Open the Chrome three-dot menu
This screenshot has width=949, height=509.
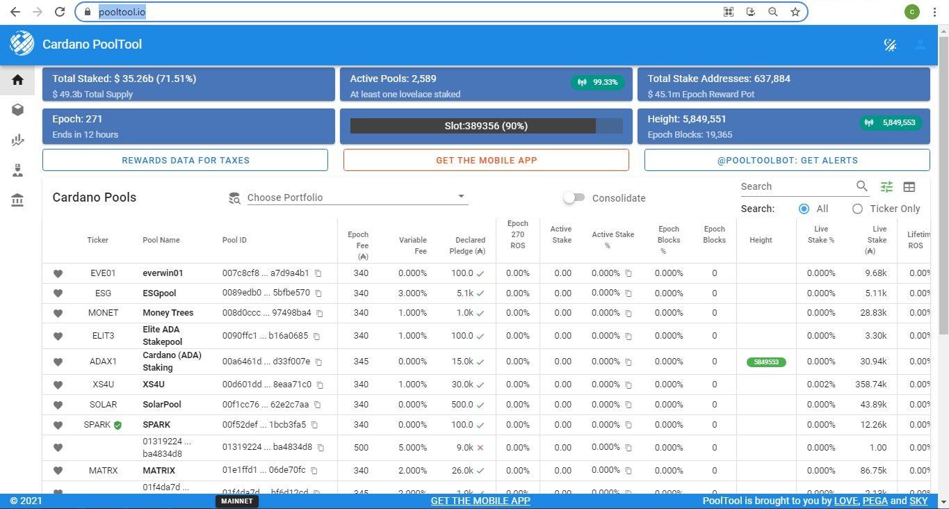pos(934,12)
